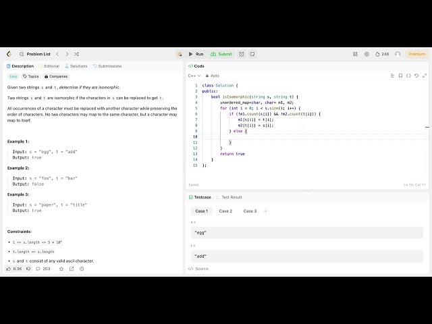Switch to the Testcase tab
The height and width of the screenshot is (324, 432).
[200, 197]
